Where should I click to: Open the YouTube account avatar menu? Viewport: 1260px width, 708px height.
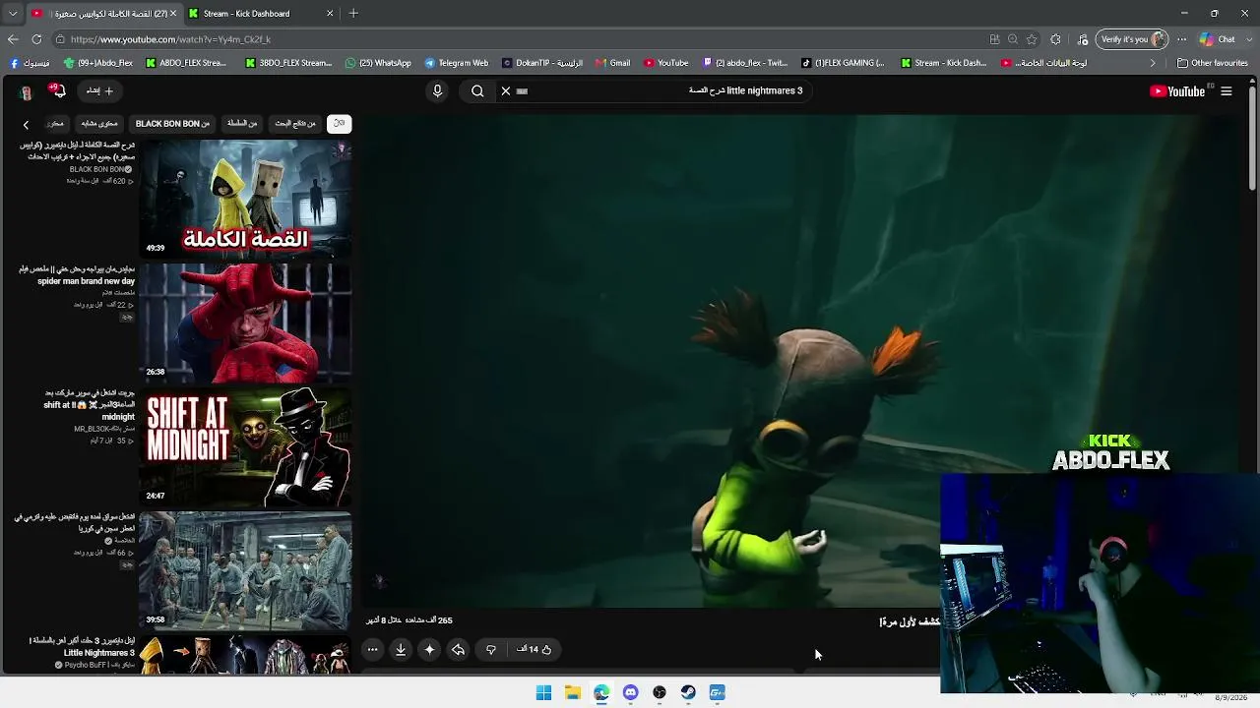(x=27, y=91)
